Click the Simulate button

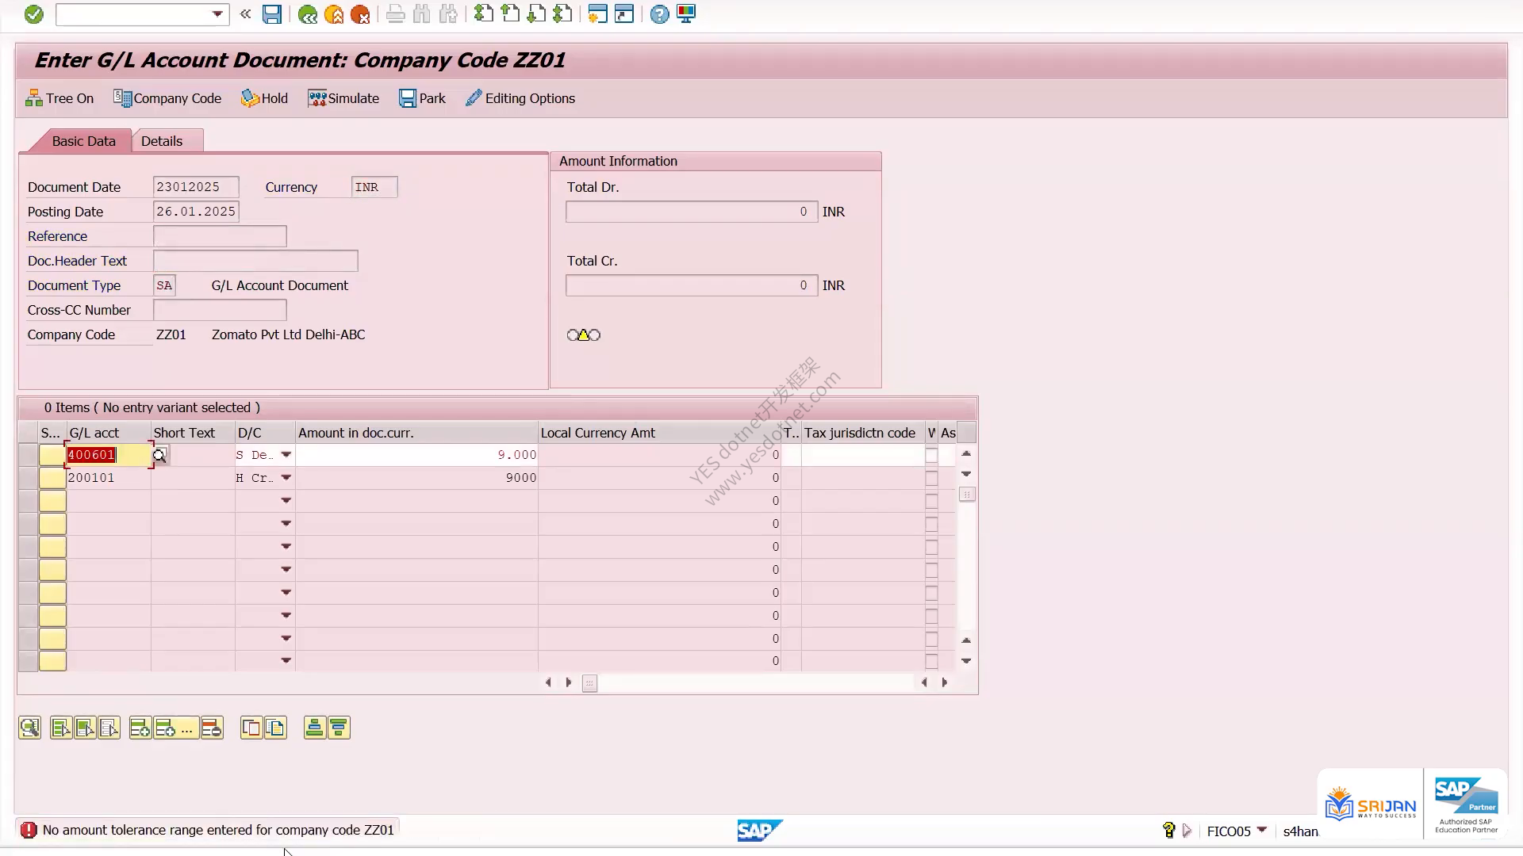point(343,98)
